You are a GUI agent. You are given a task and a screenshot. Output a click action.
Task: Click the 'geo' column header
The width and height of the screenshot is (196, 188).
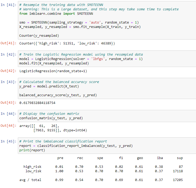tap(140, 158)
